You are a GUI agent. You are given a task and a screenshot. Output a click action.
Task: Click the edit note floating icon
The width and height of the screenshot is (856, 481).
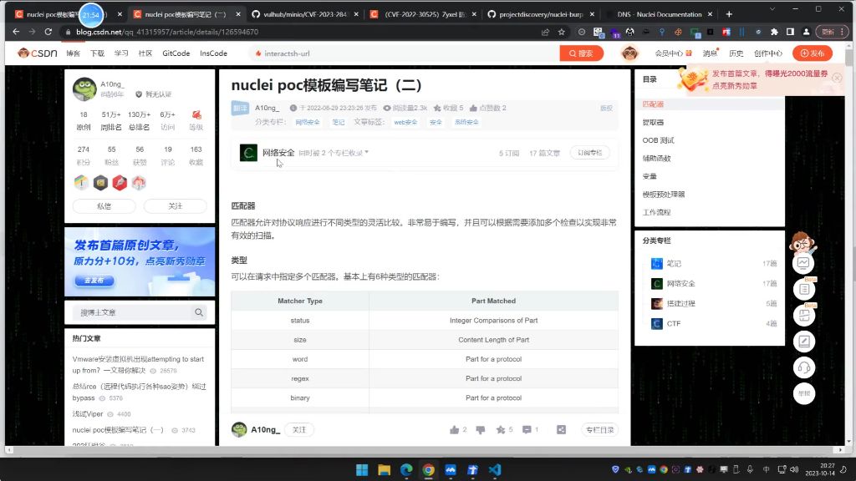pos(804,342)
